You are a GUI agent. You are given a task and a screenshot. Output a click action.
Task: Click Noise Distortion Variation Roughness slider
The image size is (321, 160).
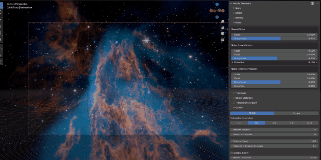pos(274,82)
